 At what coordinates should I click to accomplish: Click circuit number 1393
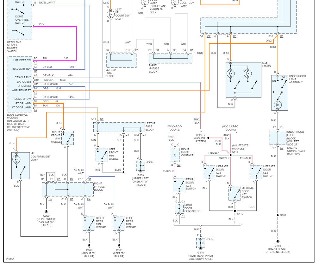[x=71, y=67]
